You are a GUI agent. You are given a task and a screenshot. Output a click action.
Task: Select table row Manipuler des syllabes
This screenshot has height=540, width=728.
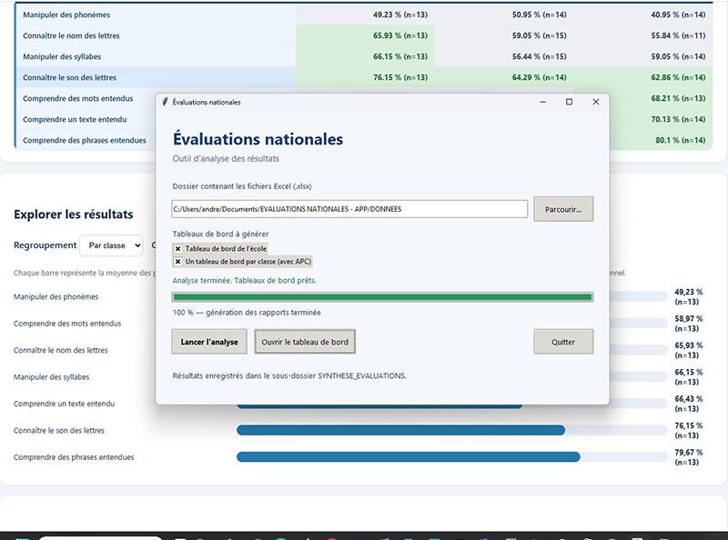[364, 56]
